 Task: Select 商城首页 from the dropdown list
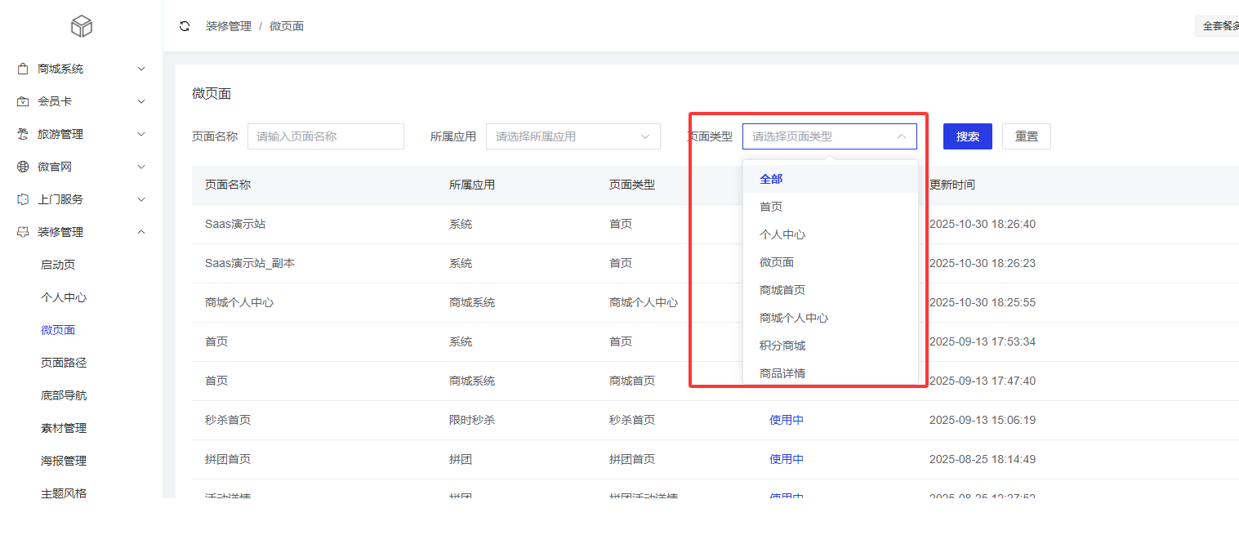(x=782, y=290)
